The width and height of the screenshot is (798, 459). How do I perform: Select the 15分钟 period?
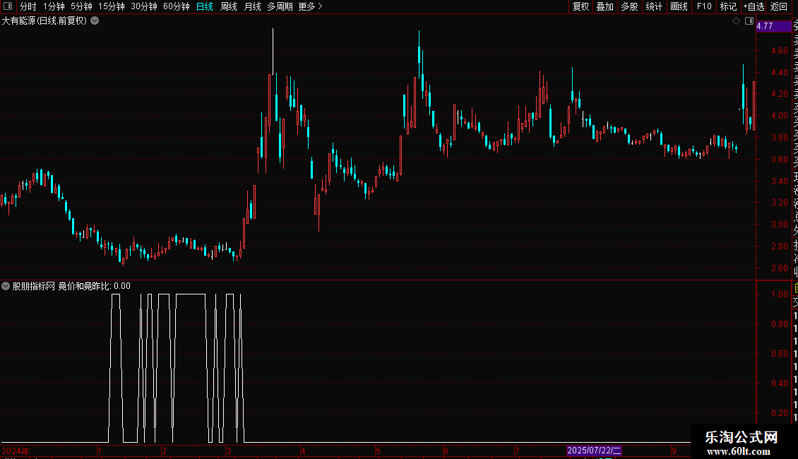[x=112, y=6]
